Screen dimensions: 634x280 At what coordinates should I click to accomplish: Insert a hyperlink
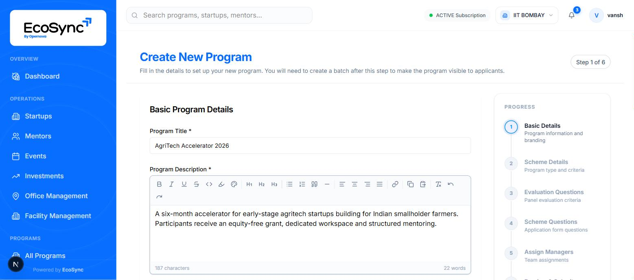[395, 184]
